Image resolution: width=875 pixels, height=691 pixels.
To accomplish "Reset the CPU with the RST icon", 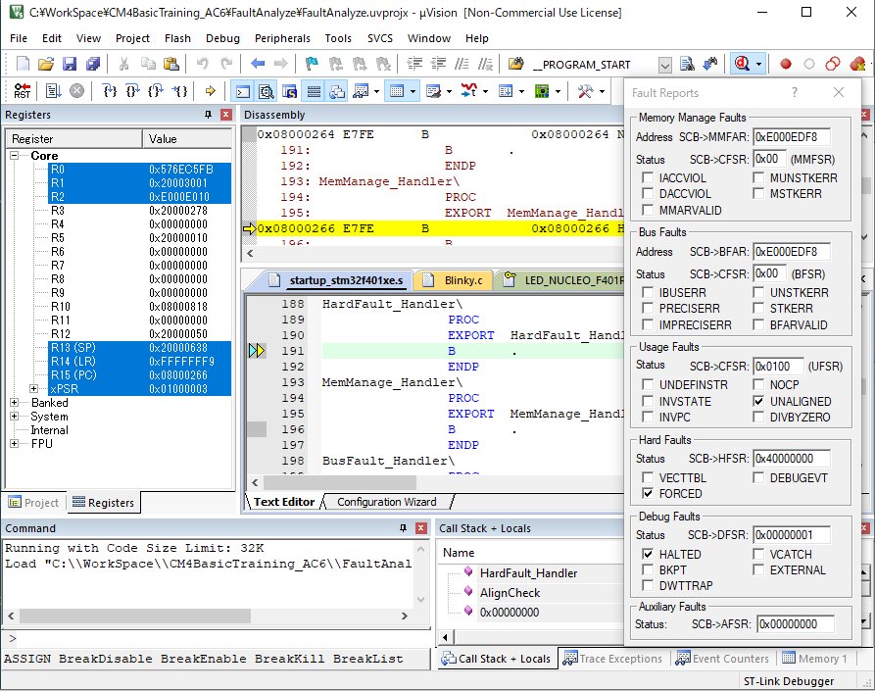I will tap(23, 90).
